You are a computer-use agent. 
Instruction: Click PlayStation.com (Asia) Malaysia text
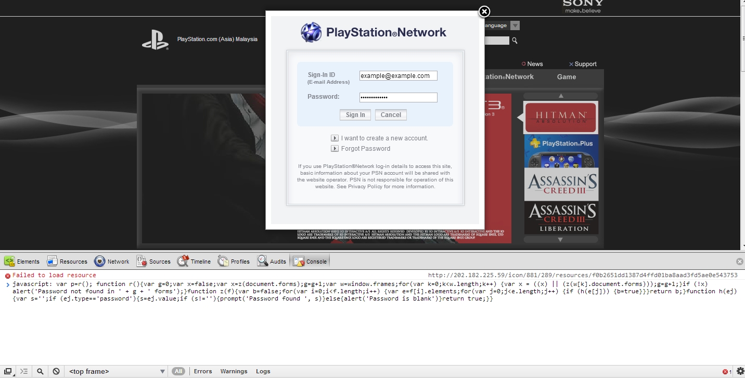[217, 39]
